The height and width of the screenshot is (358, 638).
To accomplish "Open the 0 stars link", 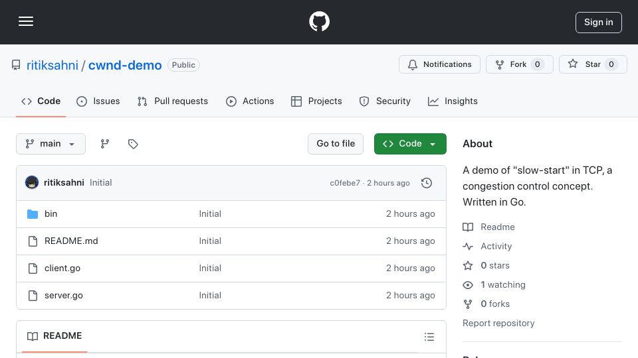I will [x=486, y=265].
